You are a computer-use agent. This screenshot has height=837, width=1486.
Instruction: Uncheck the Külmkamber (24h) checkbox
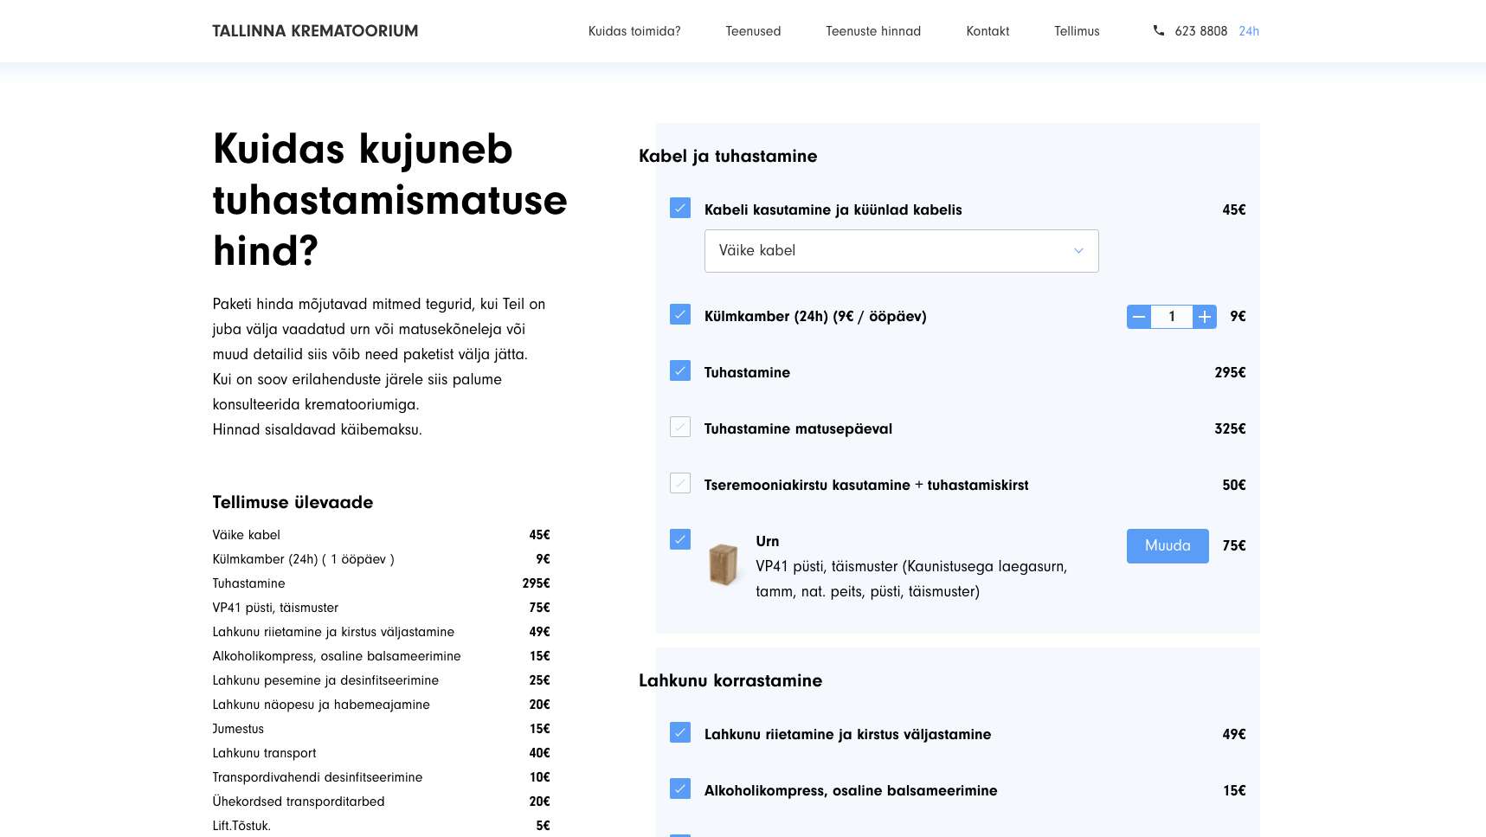pos(680,315)
